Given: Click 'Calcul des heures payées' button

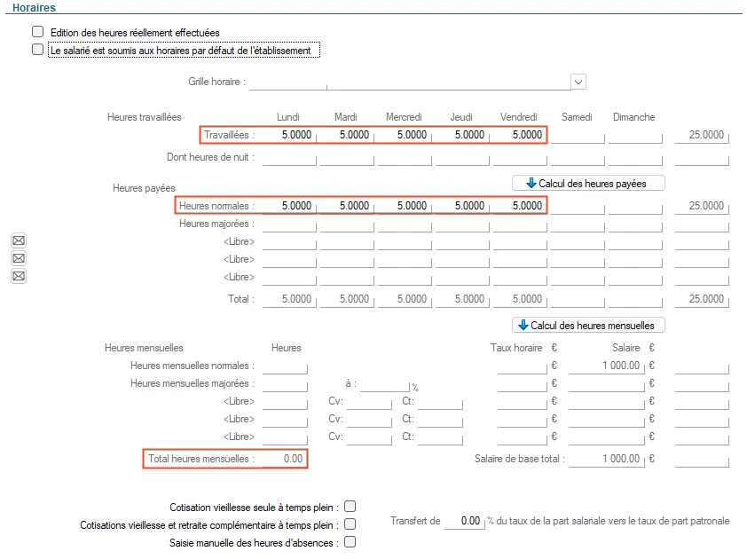Looking at the screenshot, I should (x=588, y=184).
